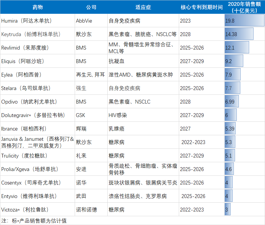Select the 药物 column header

coord(38,7)
